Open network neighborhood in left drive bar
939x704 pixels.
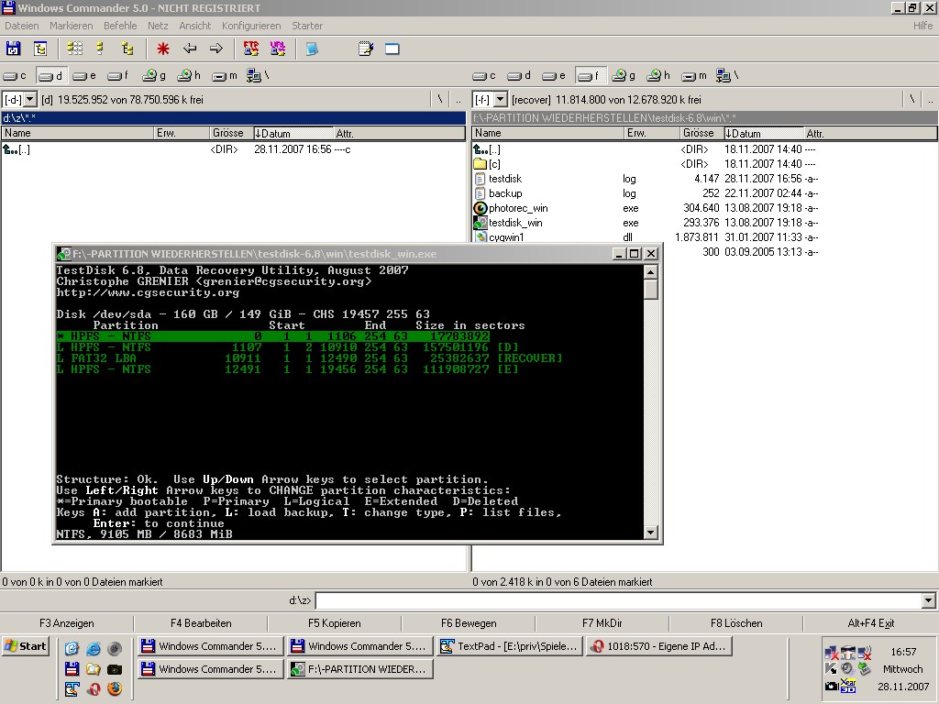[x=258, y=75]
